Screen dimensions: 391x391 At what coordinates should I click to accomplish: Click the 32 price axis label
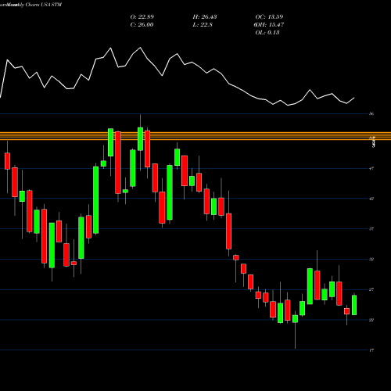click(371, 259)
